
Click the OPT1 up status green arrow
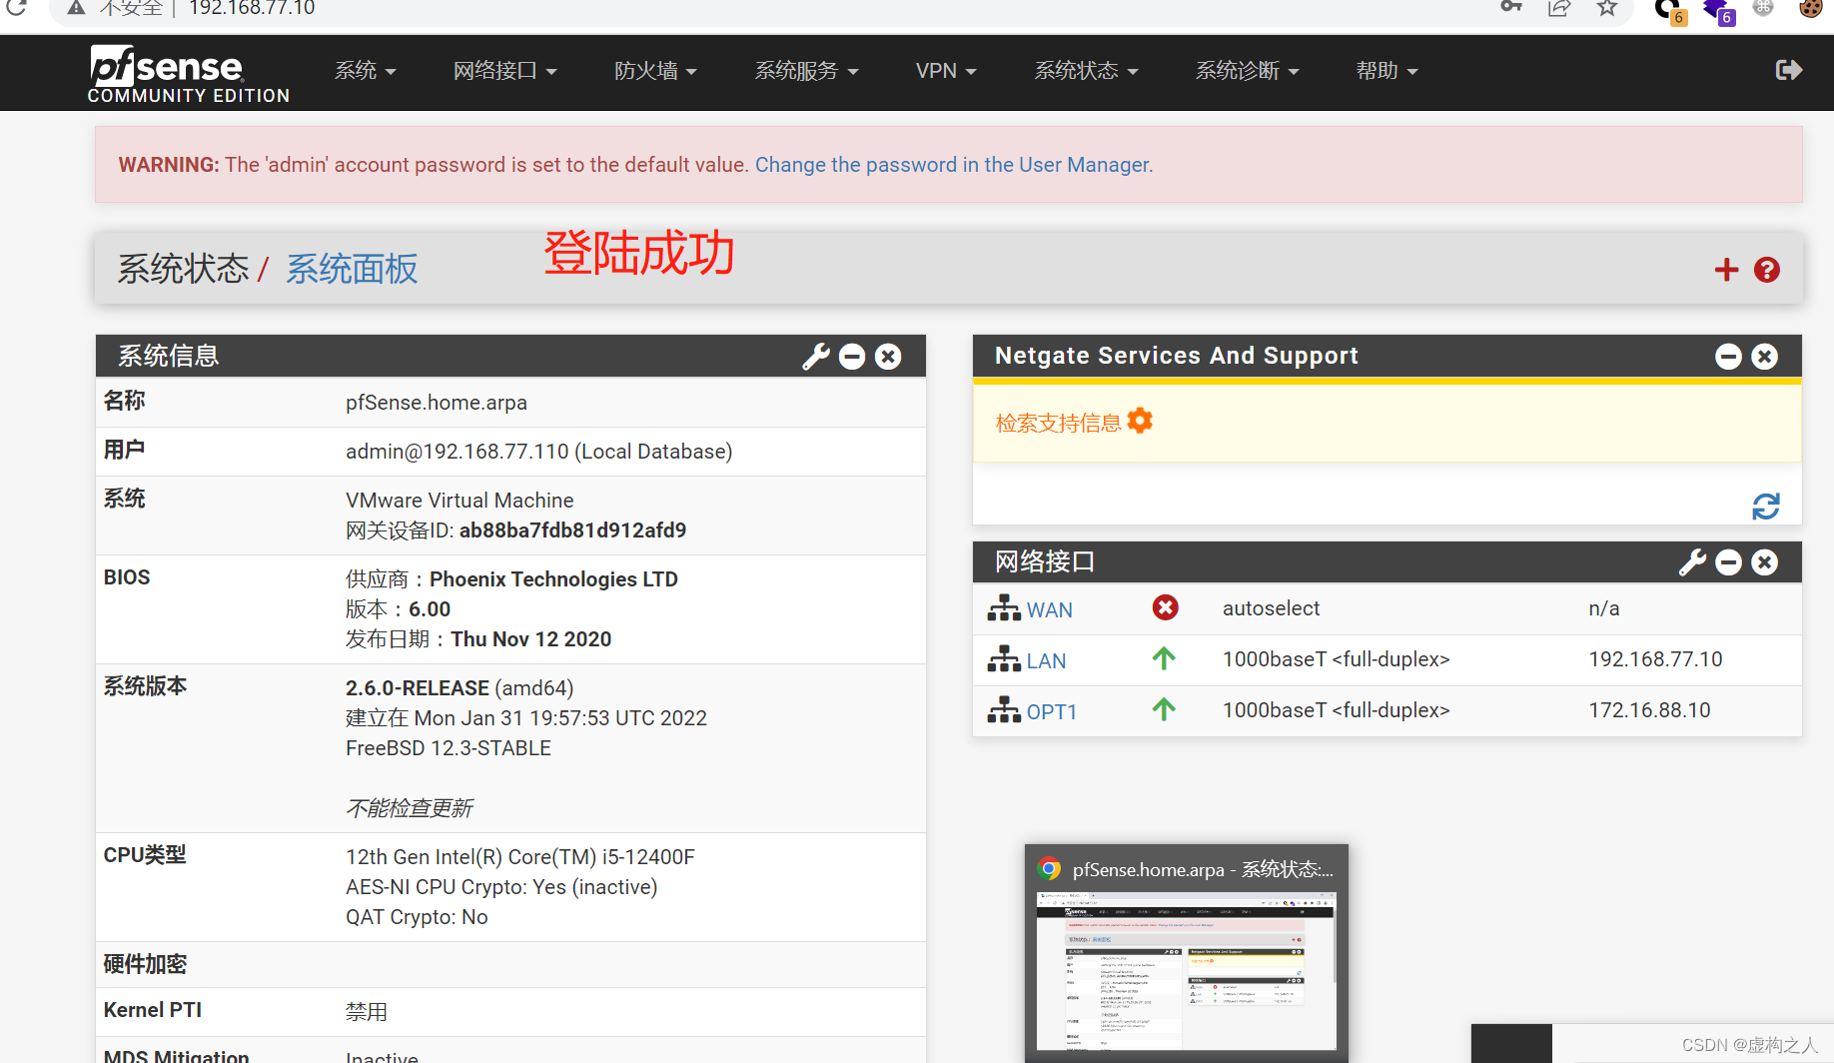(1164, 709)
